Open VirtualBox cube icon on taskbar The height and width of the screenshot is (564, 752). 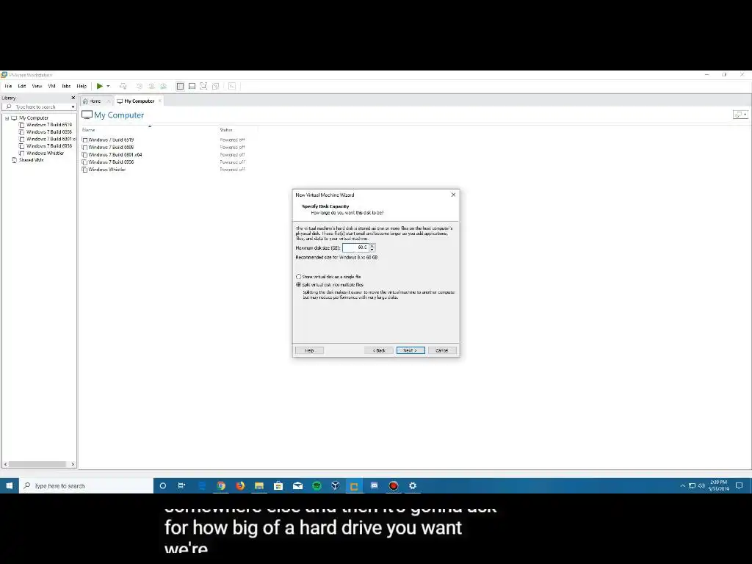(335, 486)
